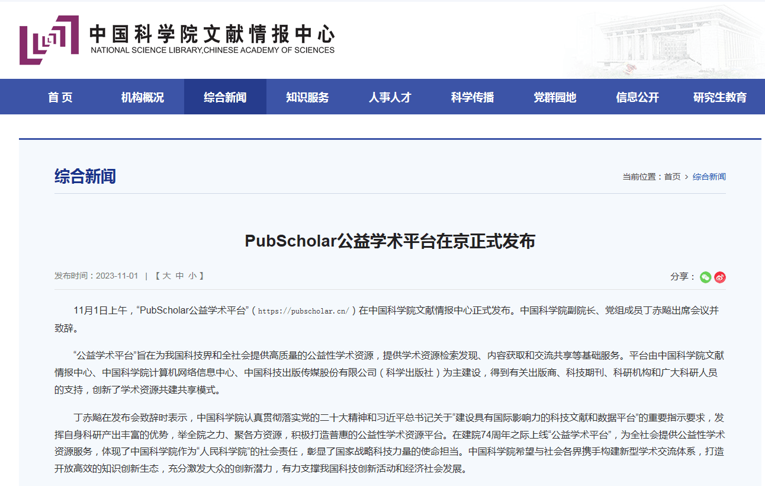Select the 综合新闻 navigation tab
Viewport: 765px width, 486px height.
[225, 97]
